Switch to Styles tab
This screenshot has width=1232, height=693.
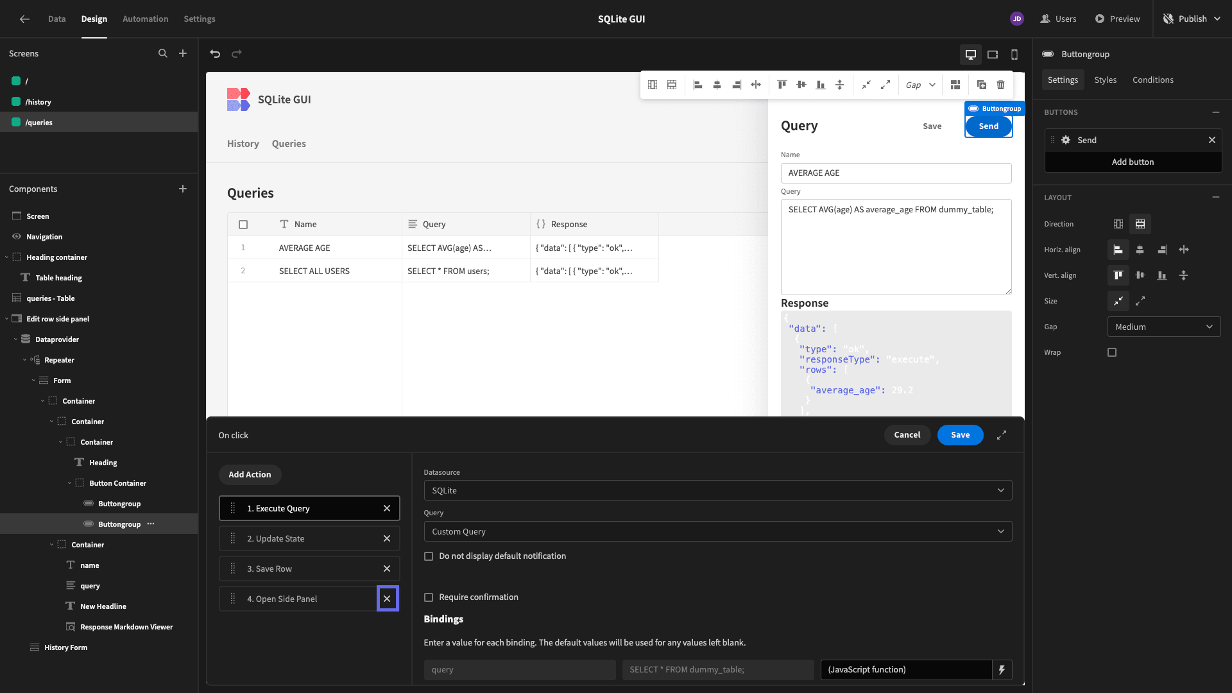tap(1105, 80)
